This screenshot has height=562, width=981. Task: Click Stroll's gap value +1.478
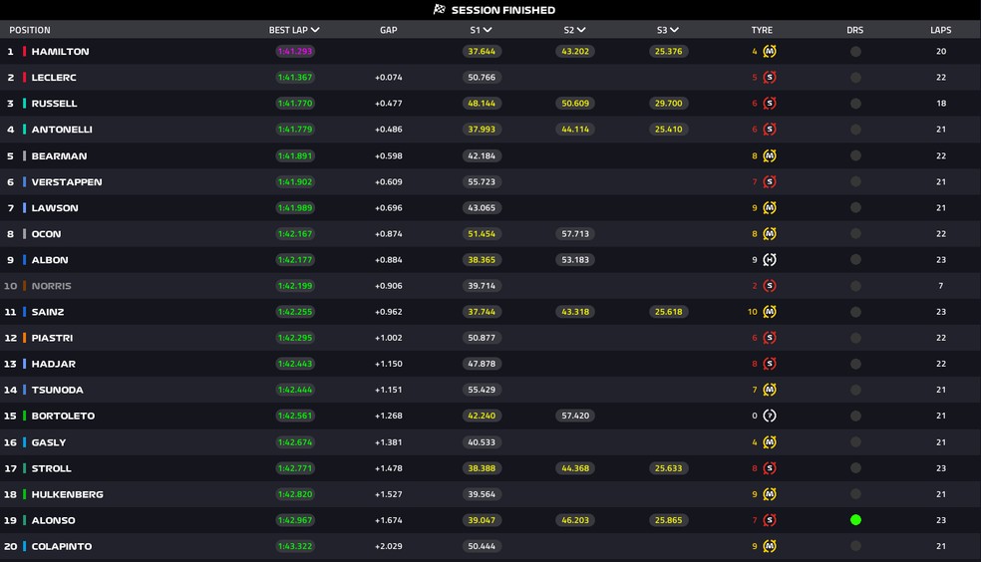389,468
